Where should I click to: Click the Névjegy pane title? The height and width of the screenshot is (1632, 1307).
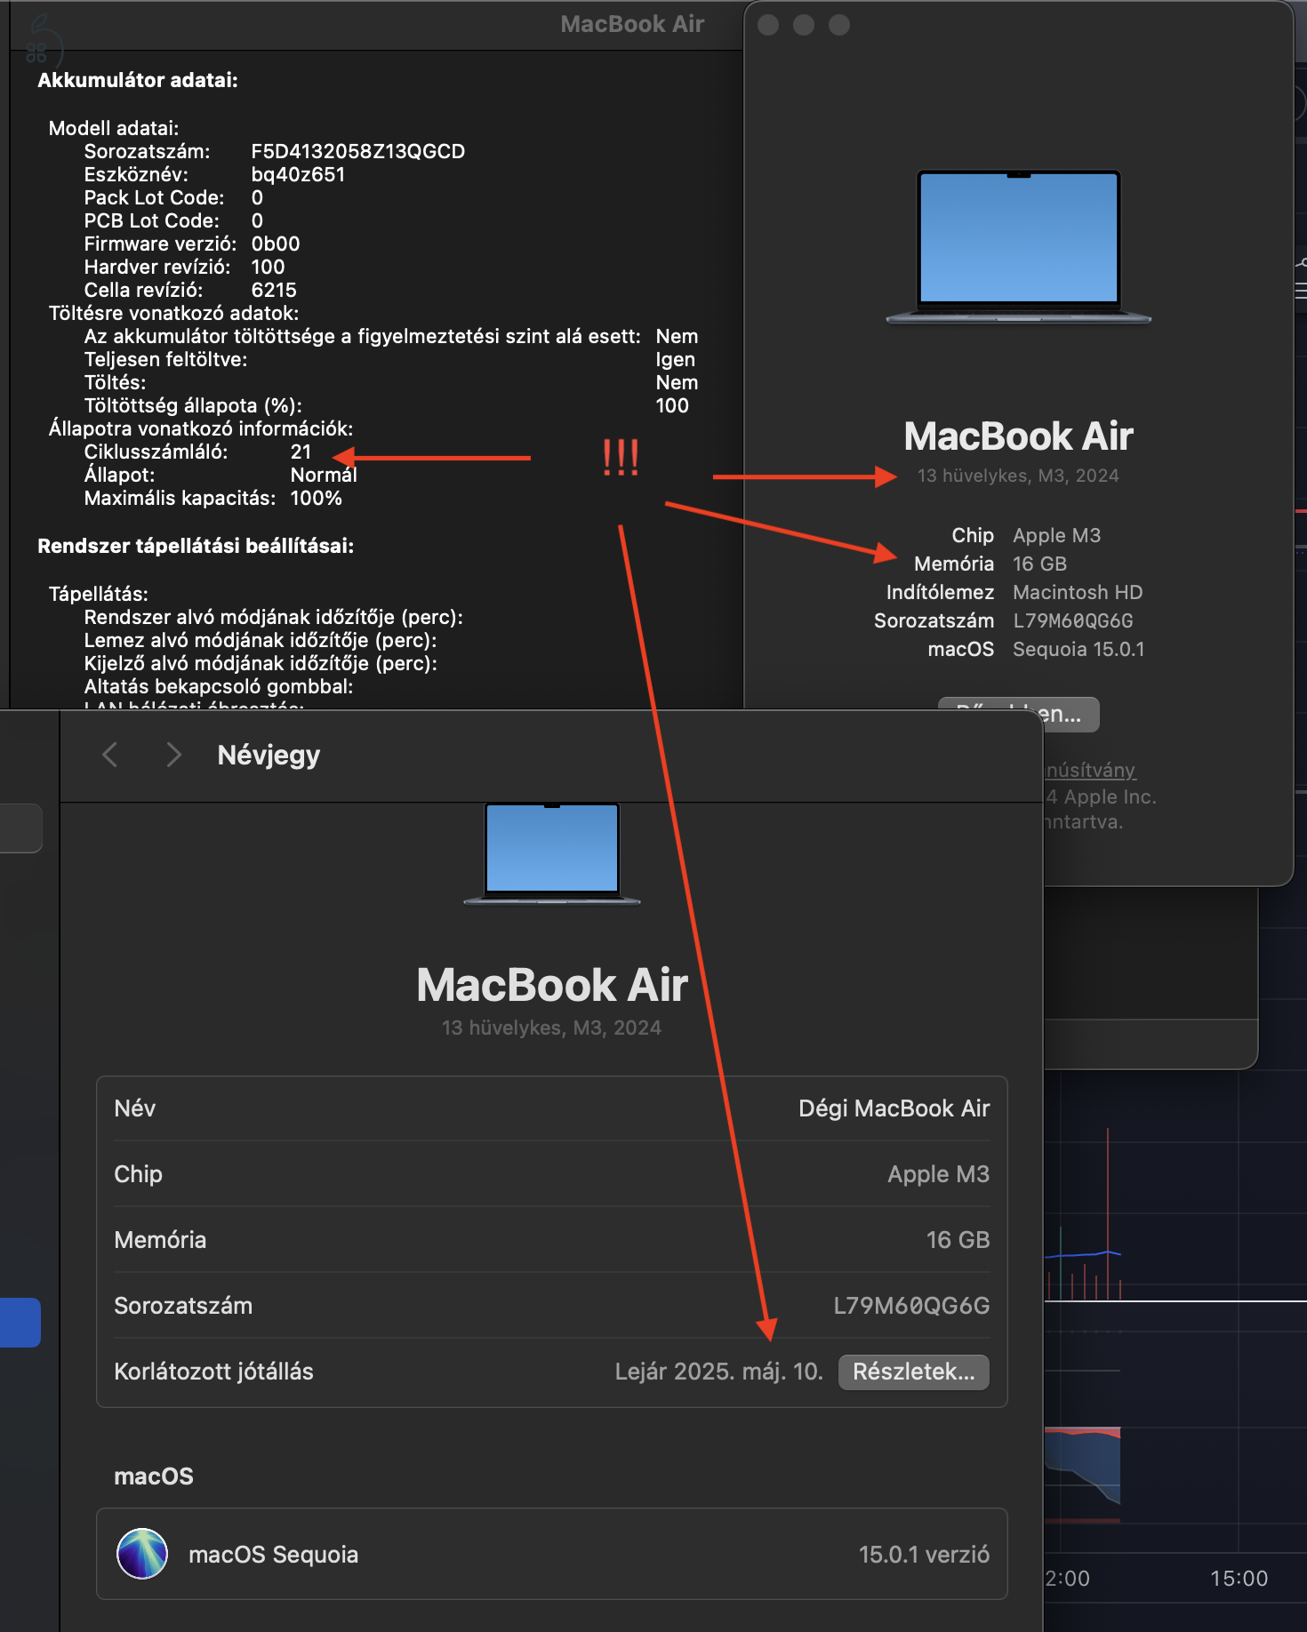pos(269,755)
